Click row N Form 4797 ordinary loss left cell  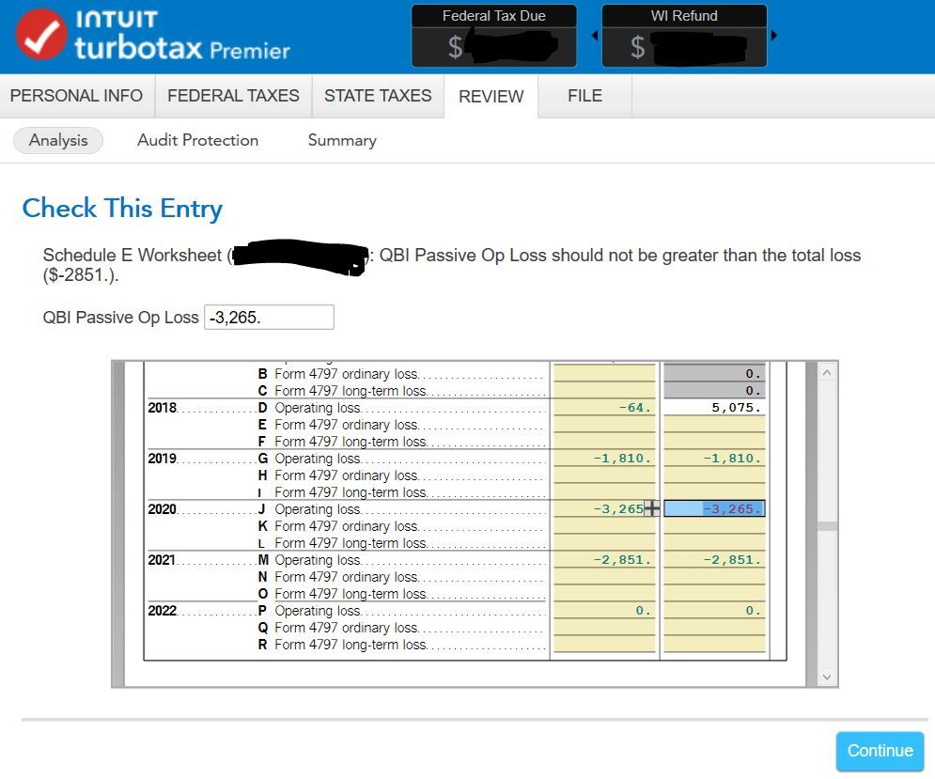tap(604, 576)
